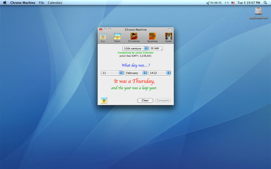This screenshot has width=271, height=169.
Task: Open the month dropdown showing February
Action: pyautogui.click(x=136, y=73)
